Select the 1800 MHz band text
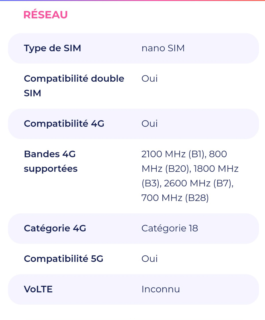The width and height of the screenshot is (265, 320). (216, 169)
